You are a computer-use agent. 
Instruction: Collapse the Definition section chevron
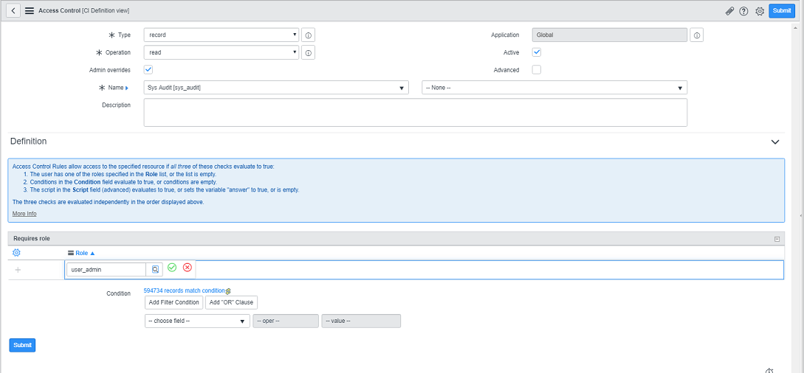pos(775,142)
